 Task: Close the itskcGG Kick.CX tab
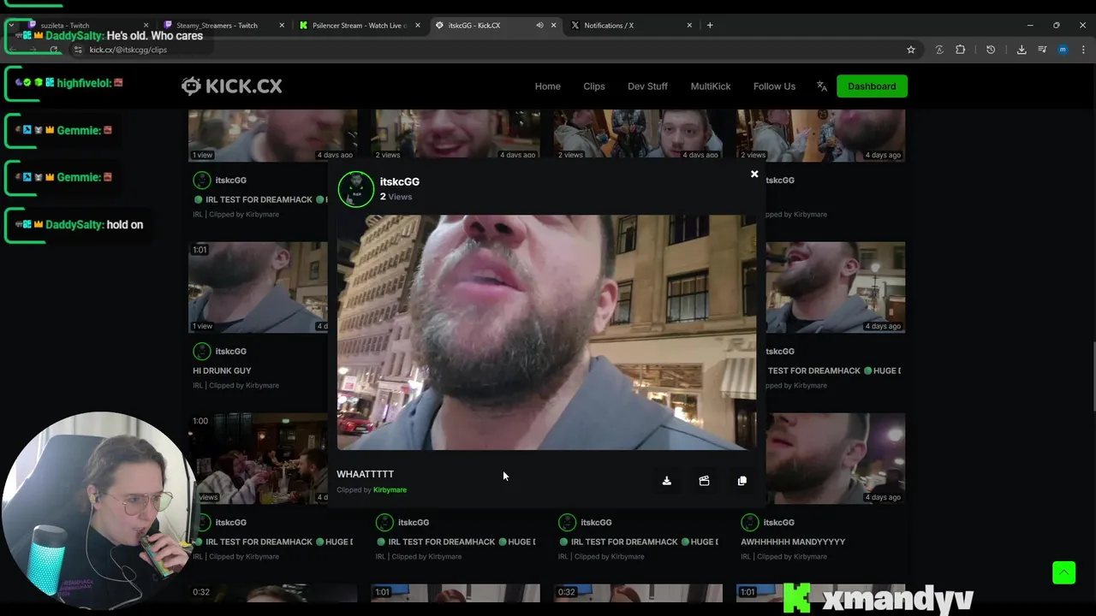tap(553, 26)
